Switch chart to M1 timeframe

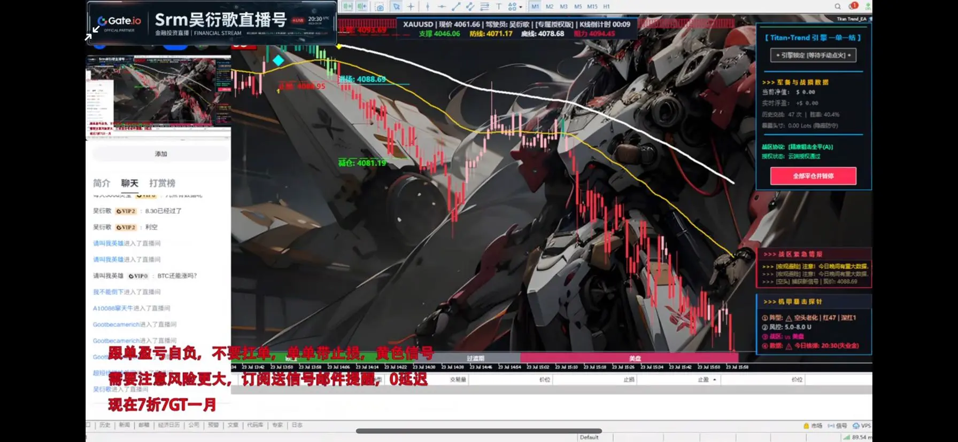coord(535,6)
